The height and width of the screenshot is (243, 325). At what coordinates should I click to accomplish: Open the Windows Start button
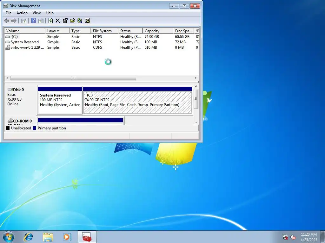point(9,237)
